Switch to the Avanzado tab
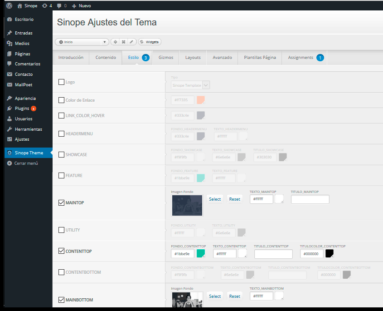The width and height of the screenshot is (383, 311). [x=222, y=58]
